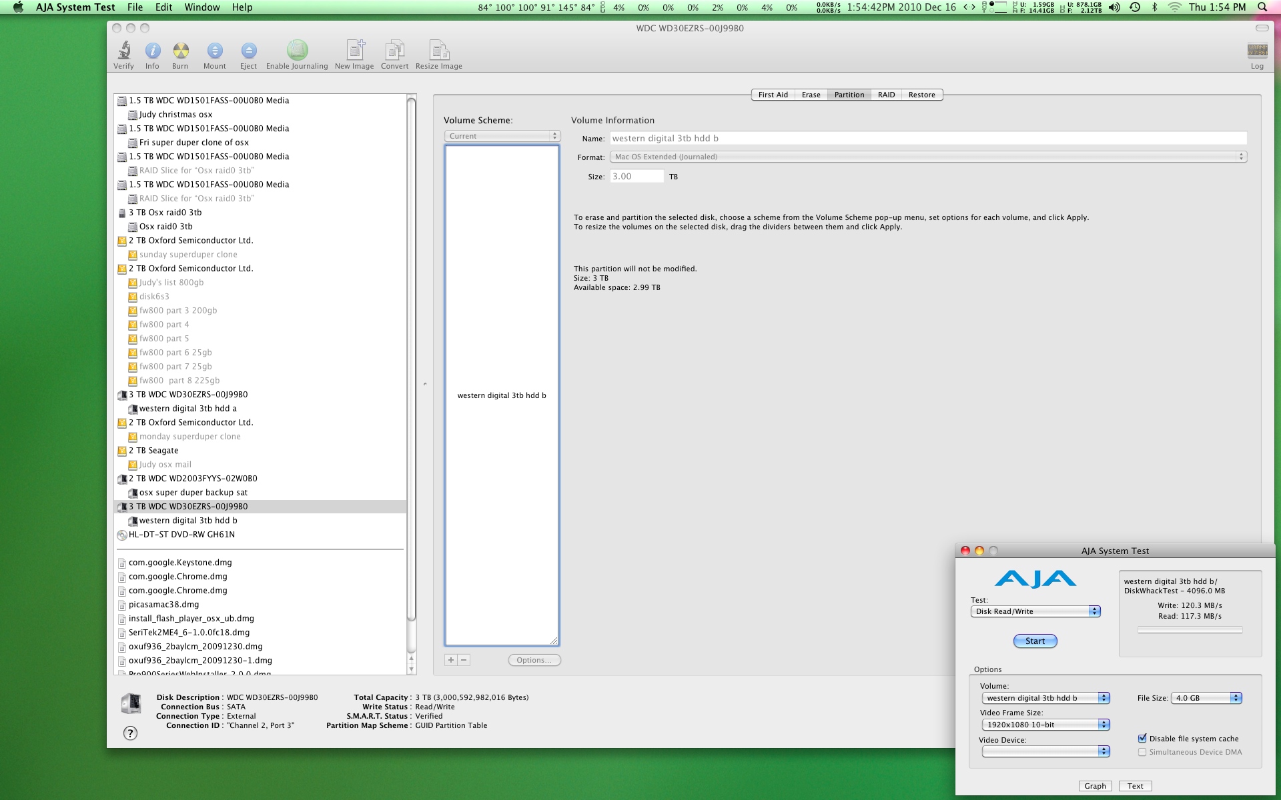This screenshot has width=1281, height=800.
Task: Click the Enable Journaling toolbar icon
Action: click(x=297, y=50)
